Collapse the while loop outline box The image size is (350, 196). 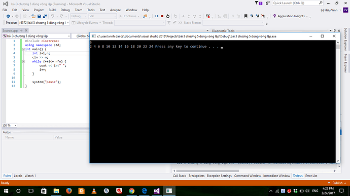pos(23,62)
